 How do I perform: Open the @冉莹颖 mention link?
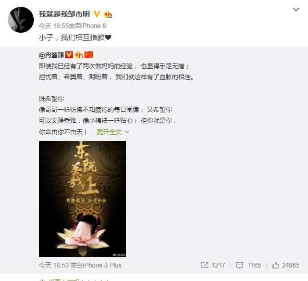coord(51,55)
